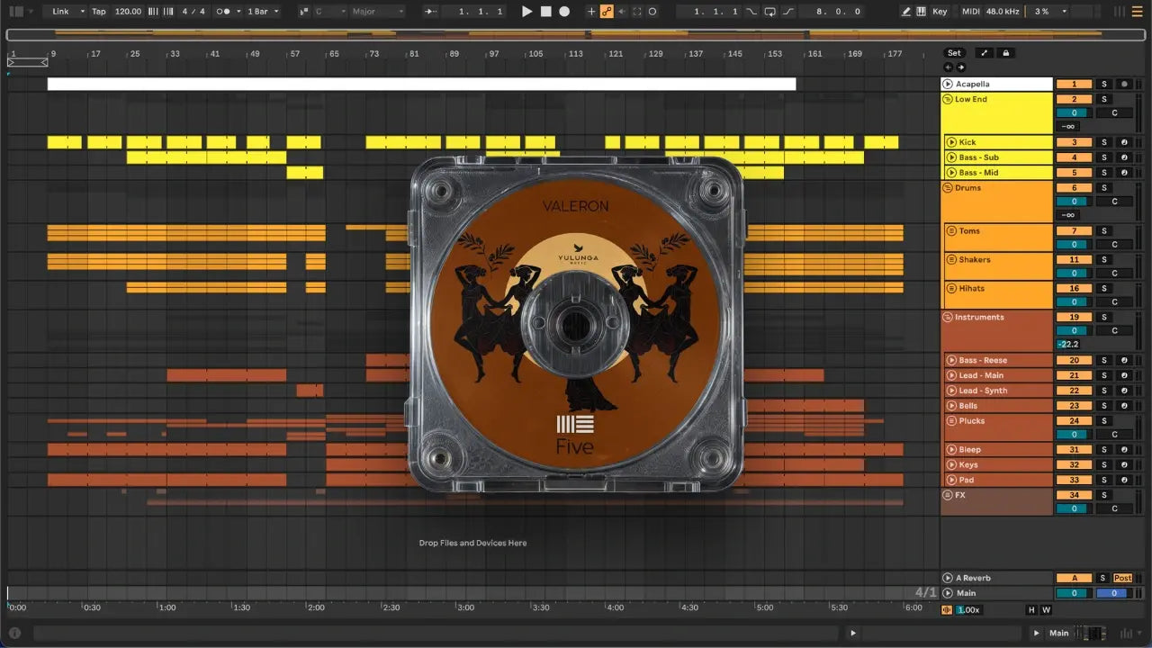Image resolution: width=1152 pixels, height=648 pixels.
Task: Click the Drums track pan control C
Action: tap(1114, 202)
